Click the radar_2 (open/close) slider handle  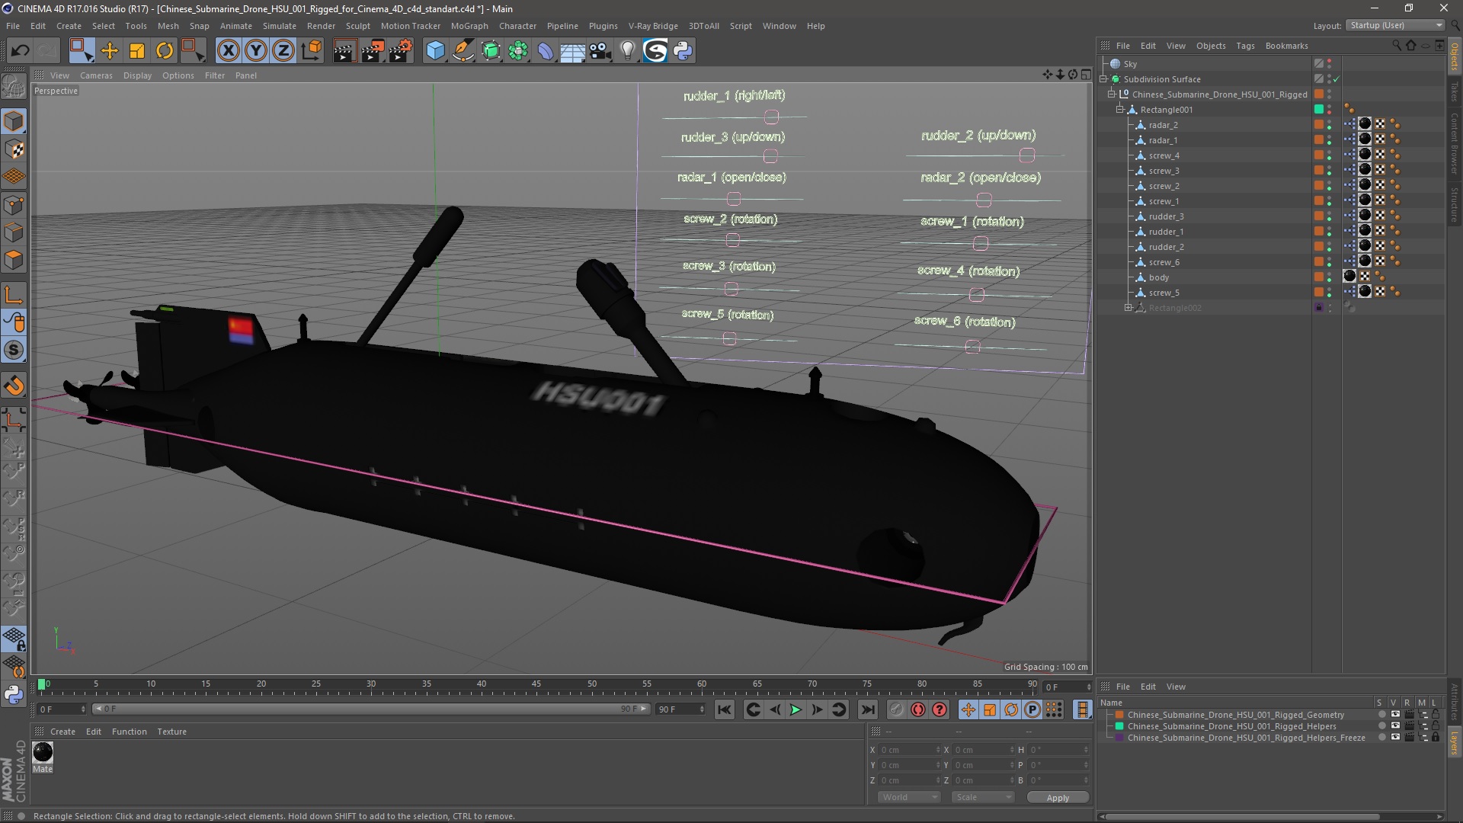point(984,200)
